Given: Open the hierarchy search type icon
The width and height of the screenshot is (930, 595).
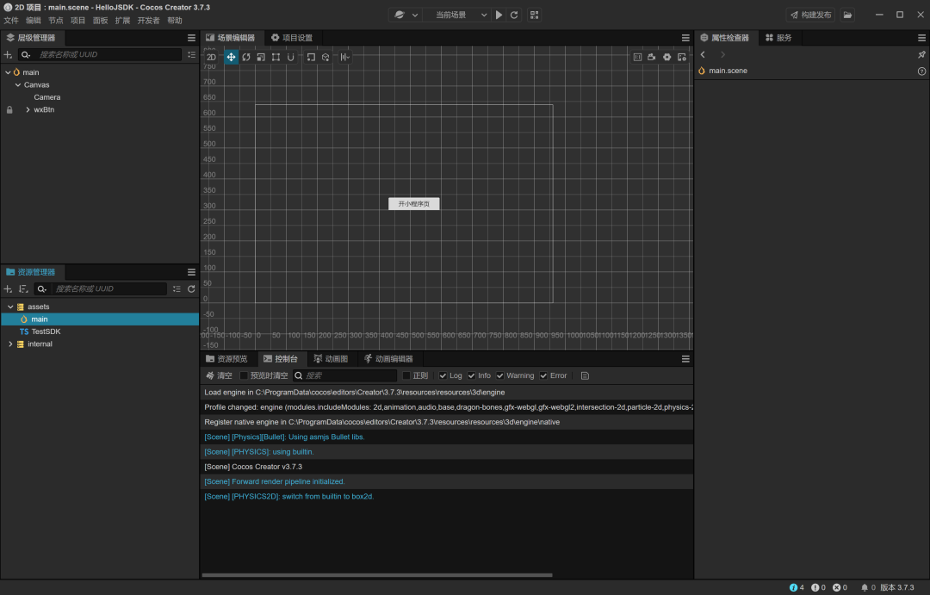Looking at the screenshot, I should [26, 54].
